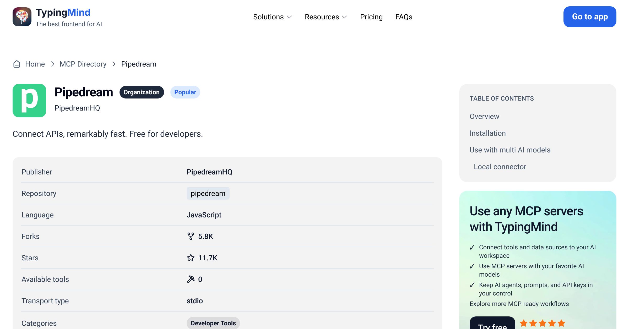Click the star icon beside 11.7K
629x329 pixels.
pos(191,258)
